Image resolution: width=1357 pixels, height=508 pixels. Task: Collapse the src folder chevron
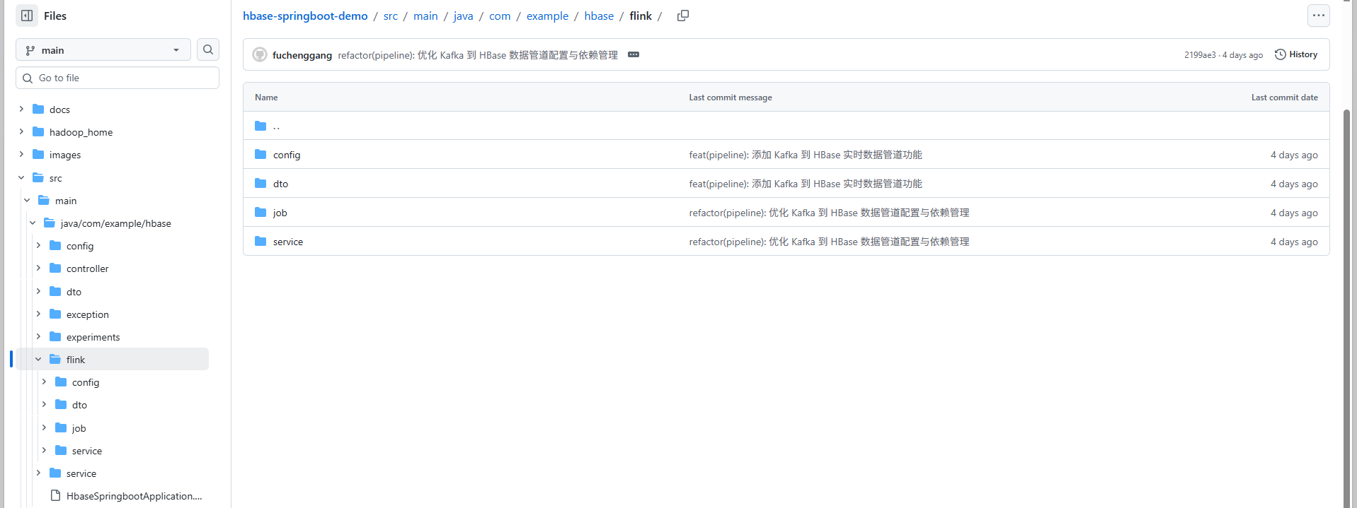(21, 177)
